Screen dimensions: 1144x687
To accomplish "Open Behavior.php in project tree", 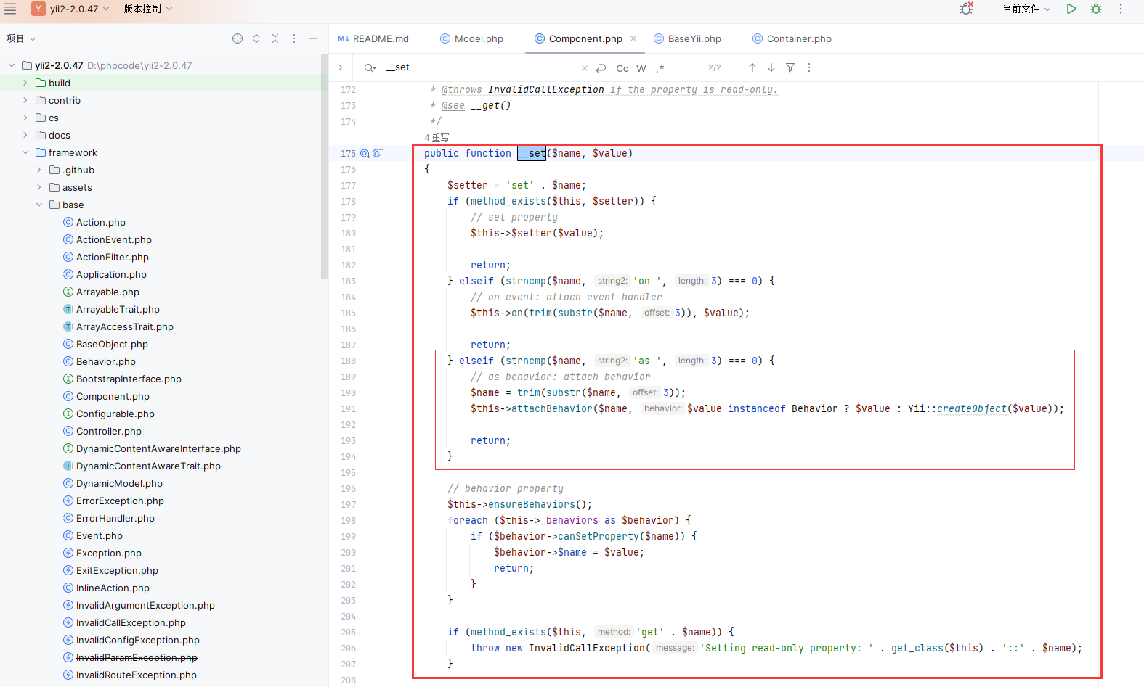I will coord(106,361).
